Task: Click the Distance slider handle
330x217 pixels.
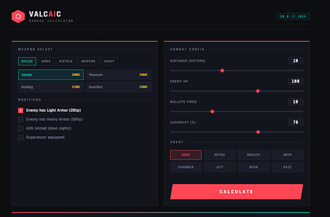Action: 222,71
